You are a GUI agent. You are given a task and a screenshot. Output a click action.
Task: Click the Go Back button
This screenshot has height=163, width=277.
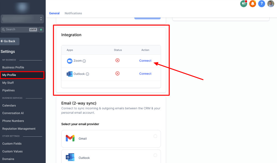click(10, 41)
